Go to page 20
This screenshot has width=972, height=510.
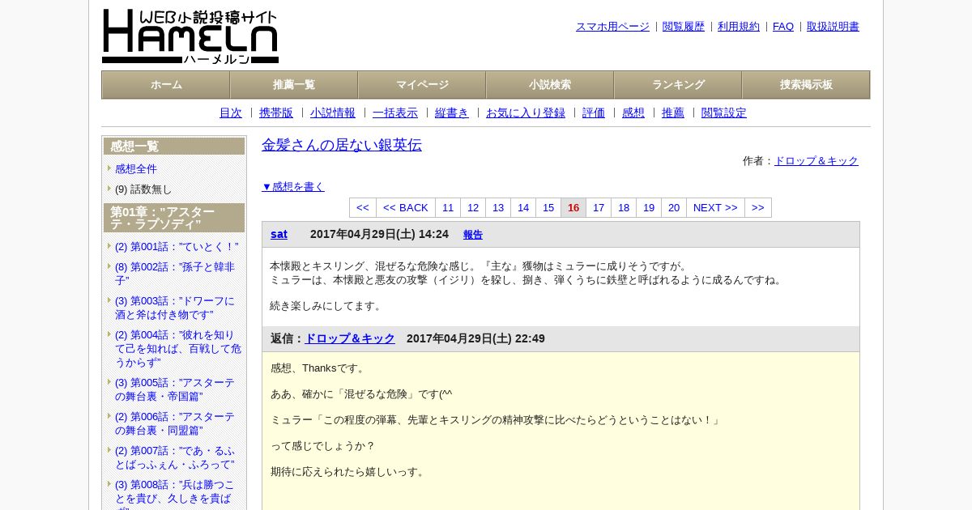click(x=674, y=208)
